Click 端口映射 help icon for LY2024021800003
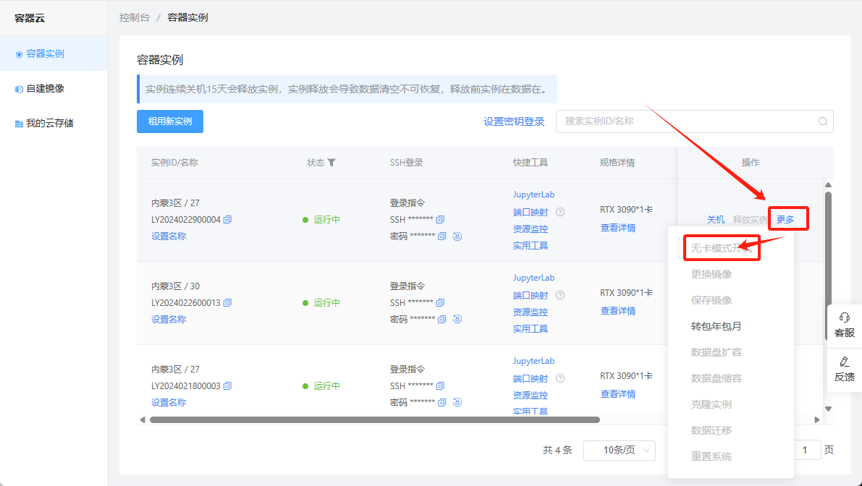This screenshot has height=486, width=862. coord(560,378)
